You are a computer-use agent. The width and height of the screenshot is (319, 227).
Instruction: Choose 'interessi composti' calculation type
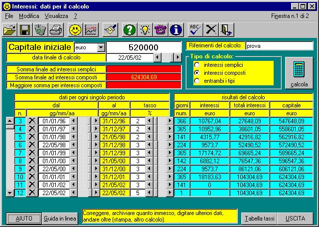coord(197,73)
